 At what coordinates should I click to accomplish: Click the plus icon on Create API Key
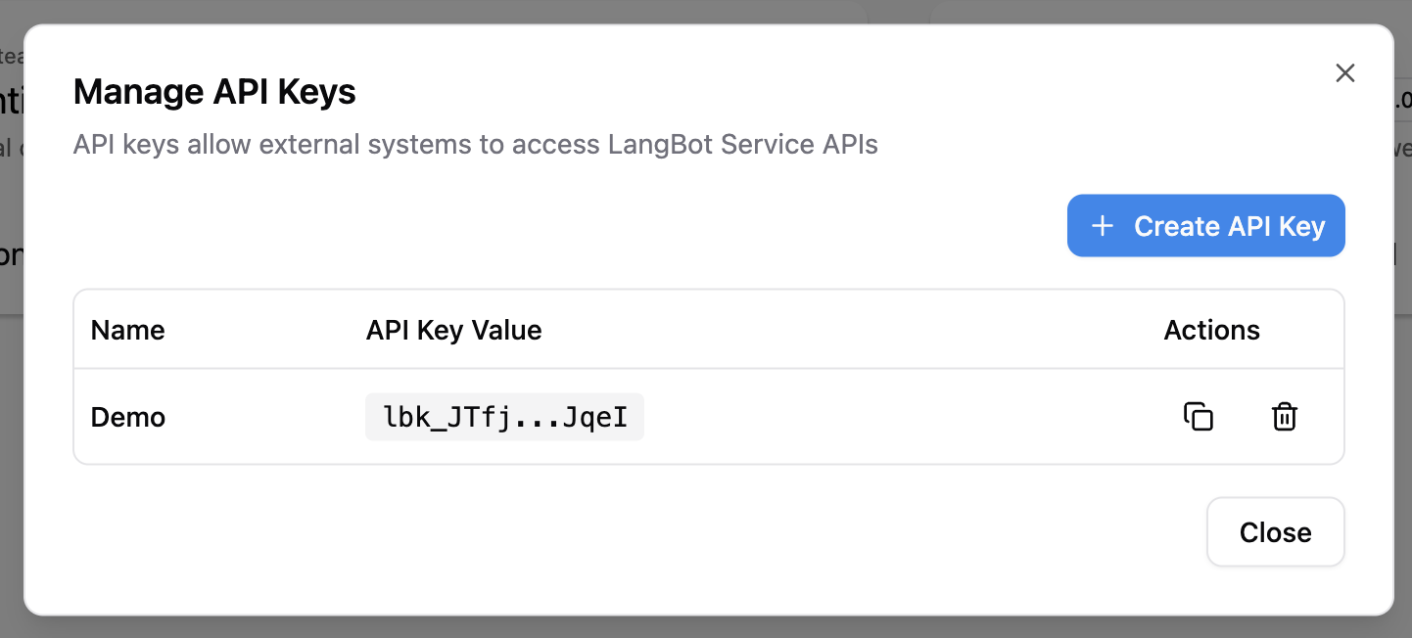tap(1102, 225)
